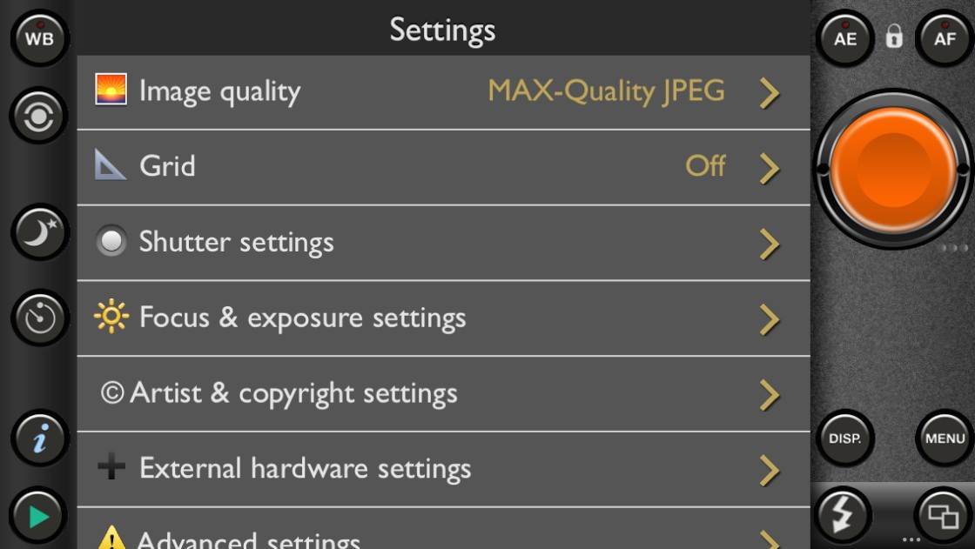Switch camera with overlapping squares icon
Viewport: 975px width, 549px height.
click(x=944, y=515)
